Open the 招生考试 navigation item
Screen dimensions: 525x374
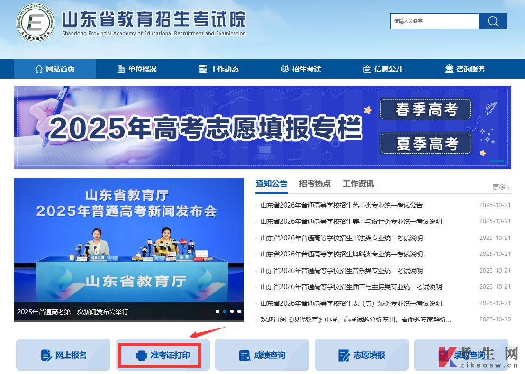point(301,69)
